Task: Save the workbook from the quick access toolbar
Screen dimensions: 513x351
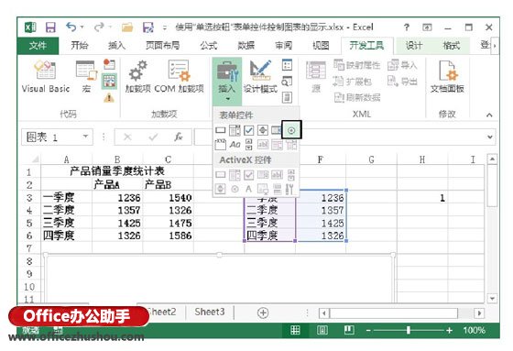Action: click(x=50, y=27)
